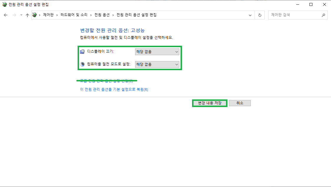Click the sleep mode moon icon
The height and width of the screenshot is (187, 331).
point(82,64)
